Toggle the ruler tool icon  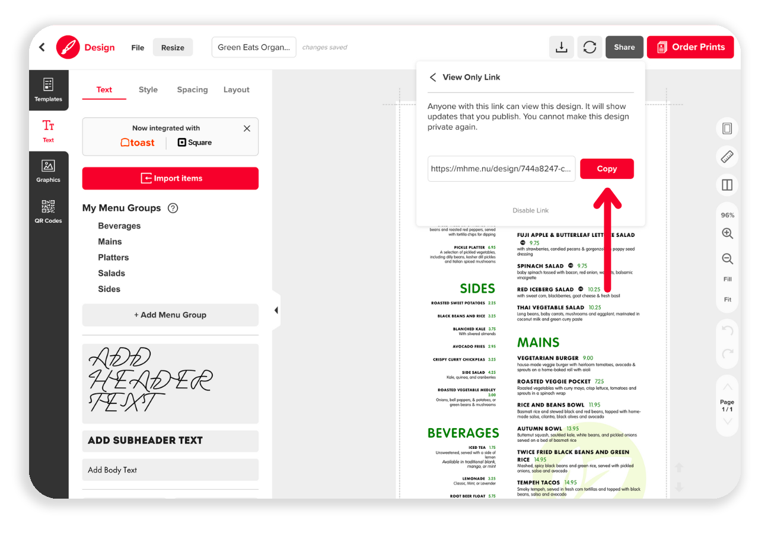pos(727,157)
